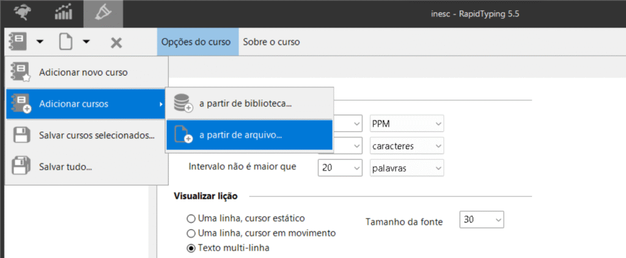This screenshot has width=626, height=258.
Task: Expand the caracteres dropdown
Action: click(407, 146)
